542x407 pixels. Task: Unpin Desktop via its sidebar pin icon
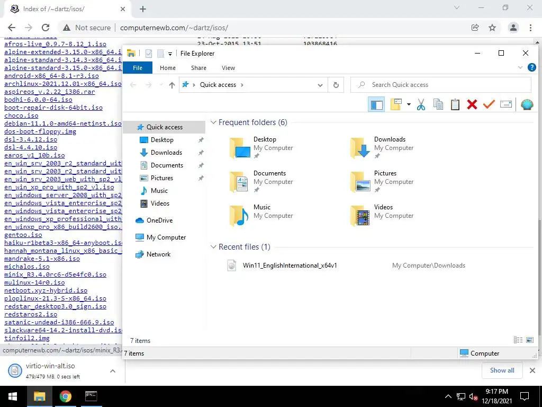point(201,140)
